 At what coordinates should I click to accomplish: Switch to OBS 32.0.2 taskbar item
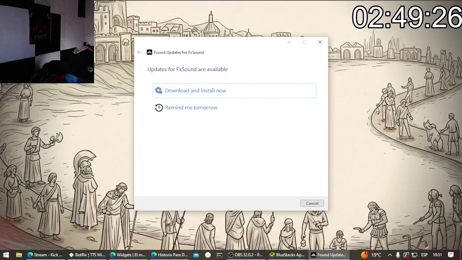coord(246,255)
